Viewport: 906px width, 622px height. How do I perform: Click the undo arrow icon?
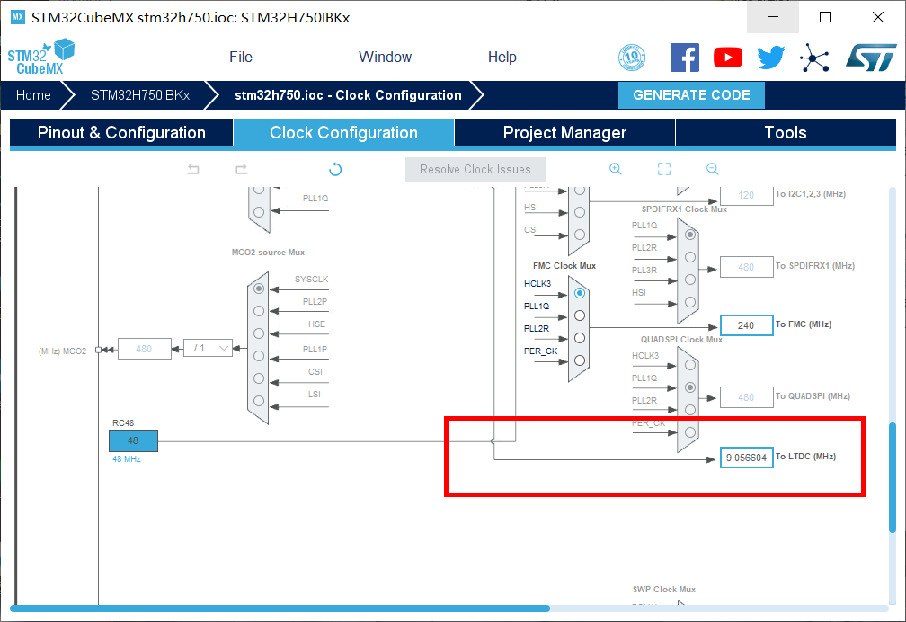tap(193, 169)
